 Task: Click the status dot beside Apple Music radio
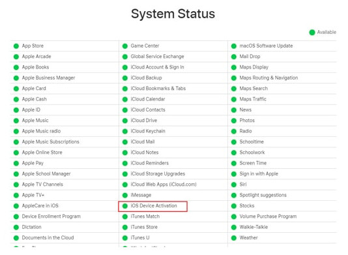[x=16, y=131]
